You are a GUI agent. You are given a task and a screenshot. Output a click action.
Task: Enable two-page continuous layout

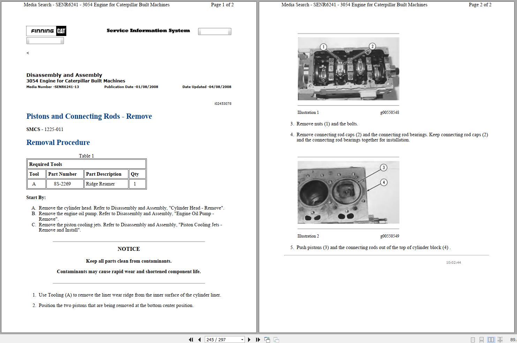(500, 339)
